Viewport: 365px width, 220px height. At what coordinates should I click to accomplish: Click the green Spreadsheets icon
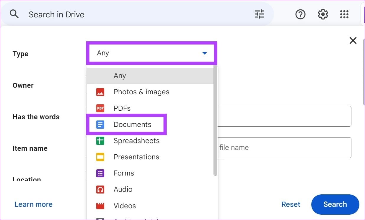click(x=100, y=141)
